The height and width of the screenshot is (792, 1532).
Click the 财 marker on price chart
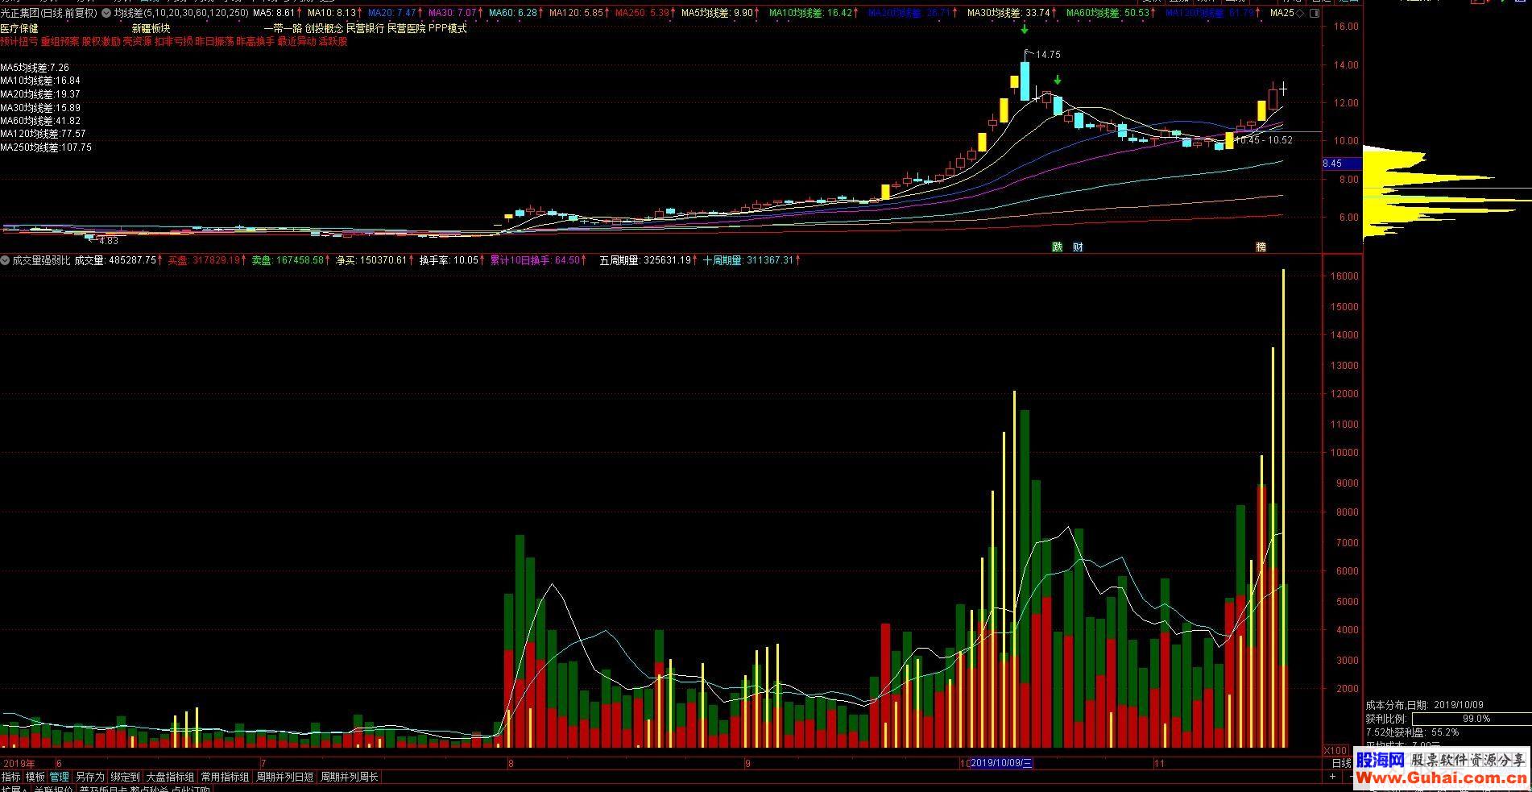(x=1078, y=247)
